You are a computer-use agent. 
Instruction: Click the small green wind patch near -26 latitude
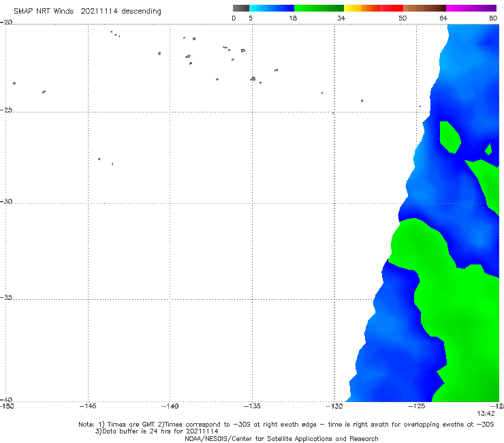pyautogui.click(x=450, y=137)
